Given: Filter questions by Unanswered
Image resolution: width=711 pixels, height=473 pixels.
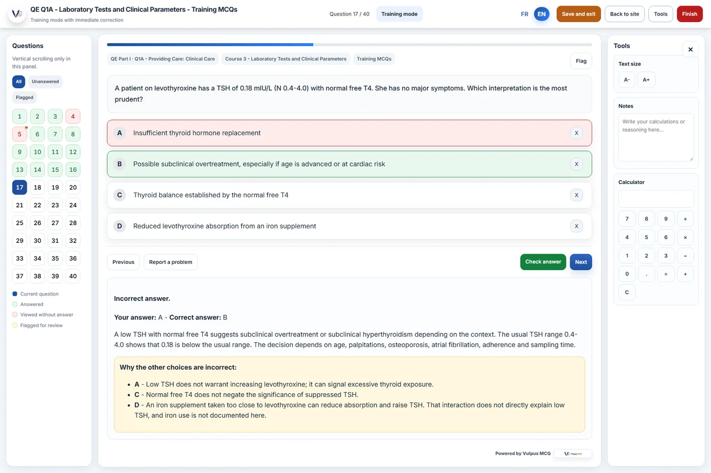Looking at the screenshot, I should click(x=45, y=82).
